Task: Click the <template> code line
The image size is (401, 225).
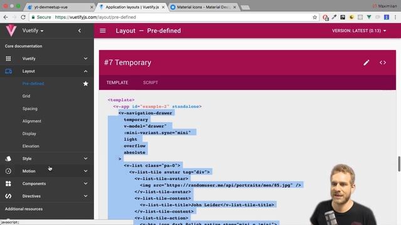Action: [x=121, y=100]
